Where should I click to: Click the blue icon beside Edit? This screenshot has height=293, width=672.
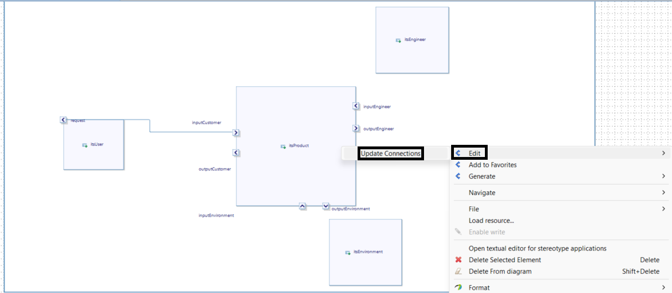(x=458, y=153)
